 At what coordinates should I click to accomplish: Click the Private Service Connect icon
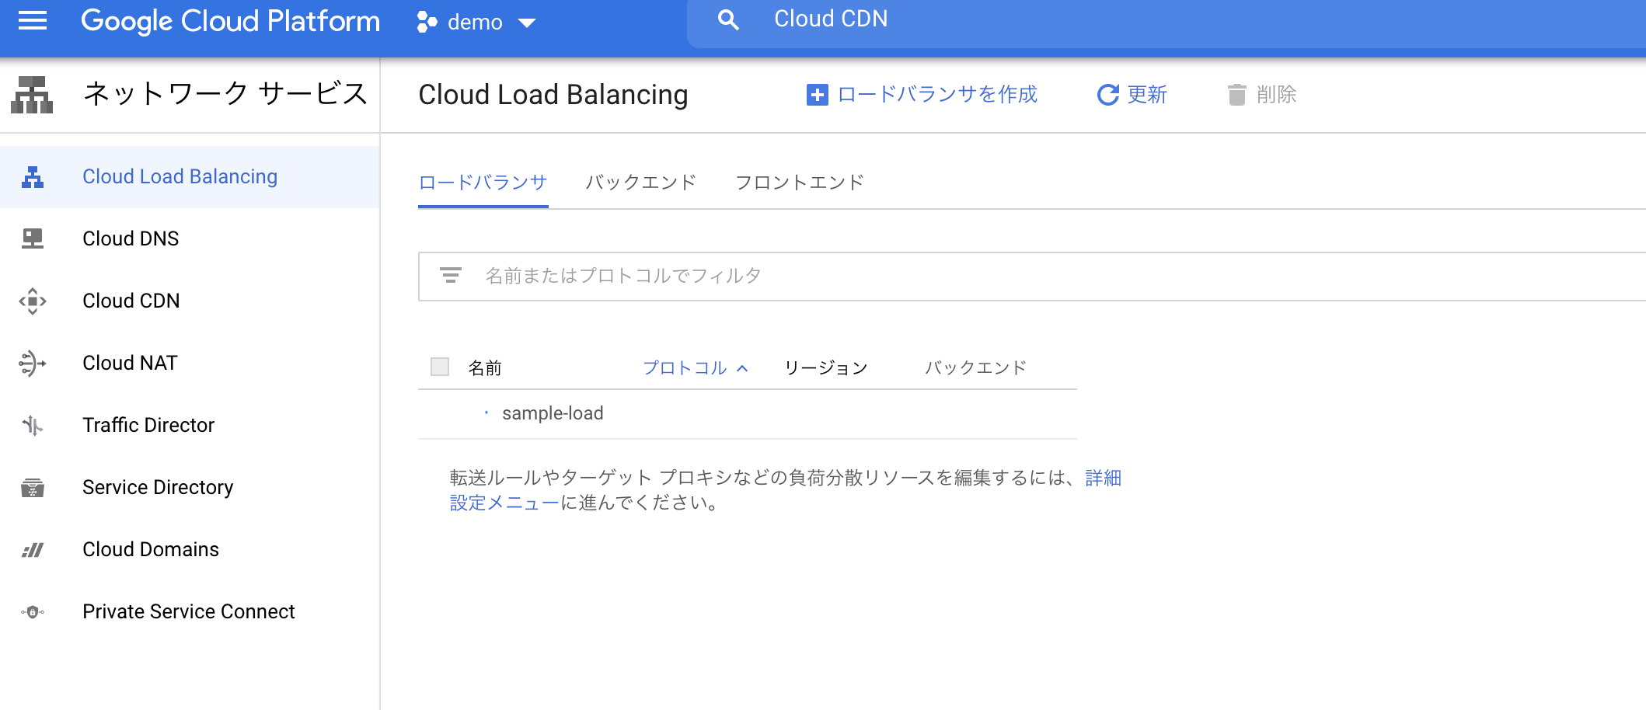click(33, 612)
